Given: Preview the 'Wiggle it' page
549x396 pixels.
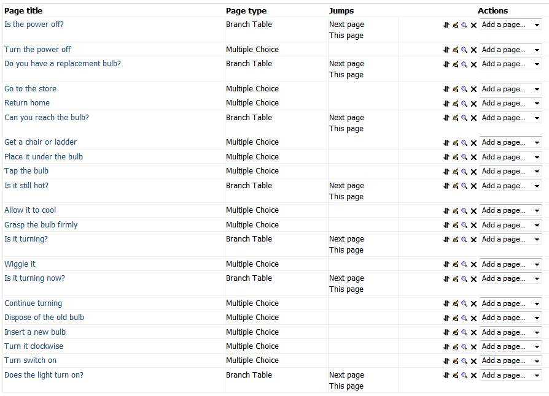Looking at the screenshot, I should 464,265.
